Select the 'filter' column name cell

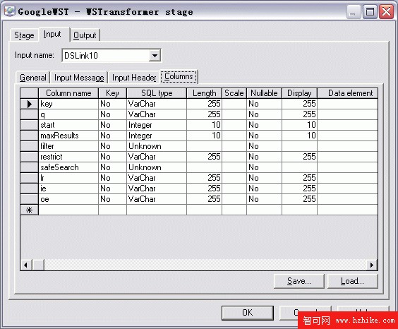(x=68, y=146)
